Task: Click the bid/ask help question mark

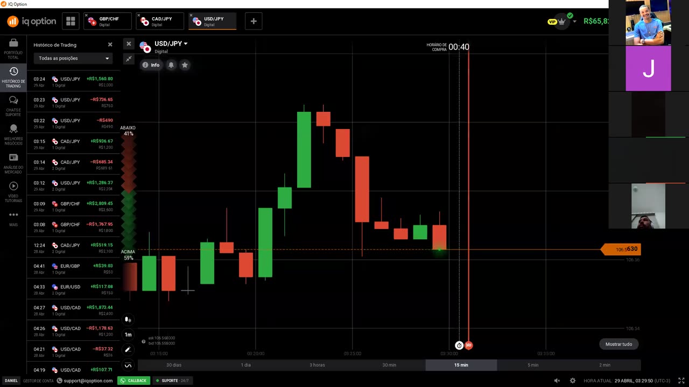Action: point(143,341)
